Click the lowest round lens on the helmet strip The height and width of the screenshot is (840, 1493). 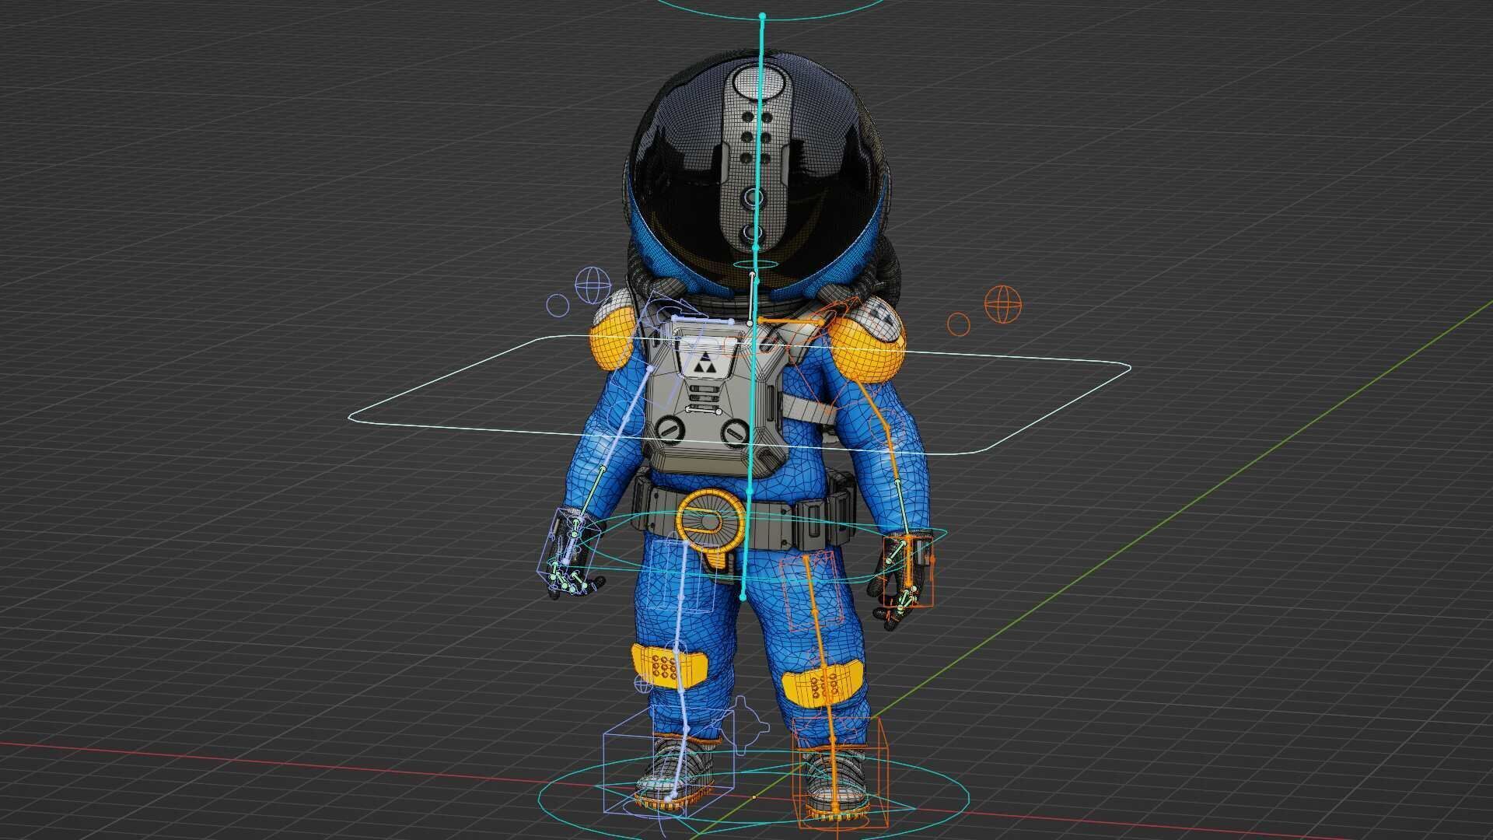click(x=750, y=232)
